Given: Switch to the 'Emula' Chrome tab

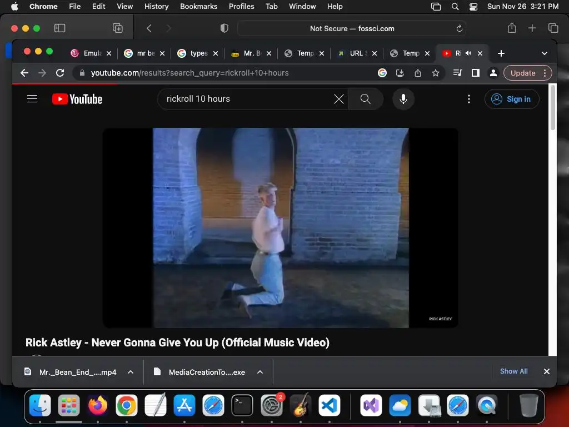Looking at the screenshot, I should 91,53.
